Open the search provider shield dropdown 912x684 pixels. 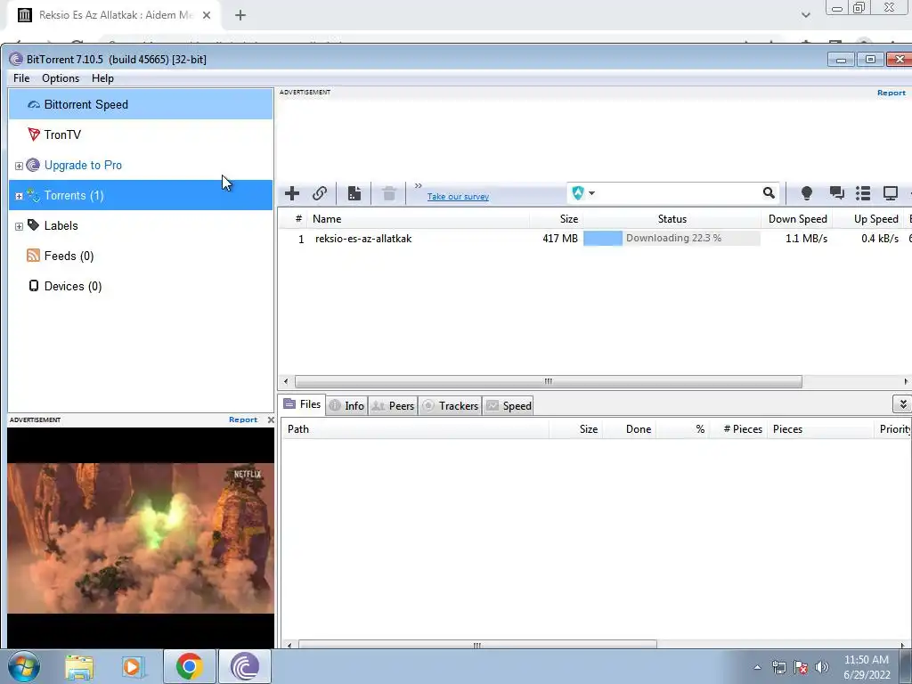click(582, 193)
